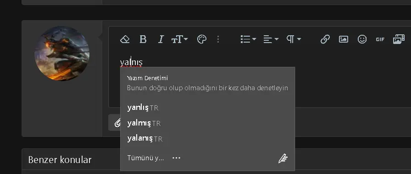Click the eraser remove formatting icon
The image size is (411, 174).
point(125,39)
